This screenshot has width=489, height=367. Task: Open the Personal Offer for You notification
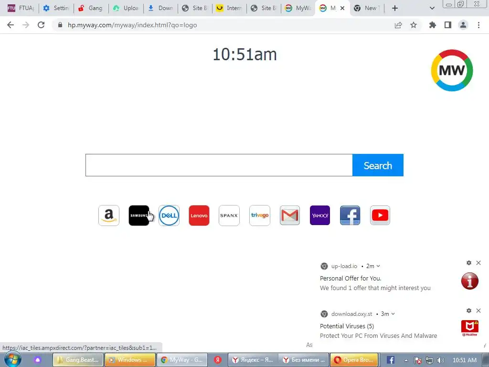[375, 283]
